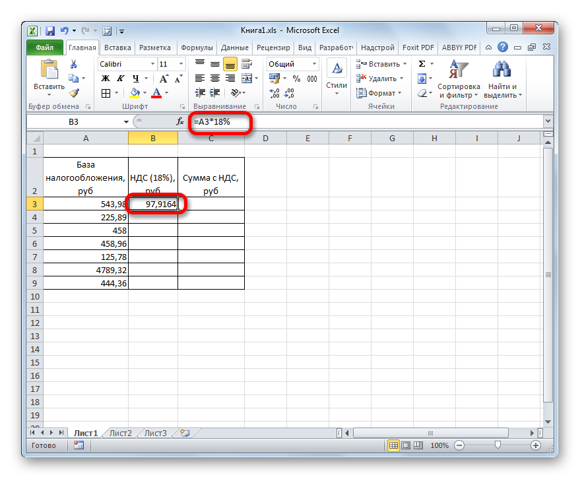
Task: Expand the Name Box dropdown arrow
Action: pyautogui.click(x=126, y=121)
